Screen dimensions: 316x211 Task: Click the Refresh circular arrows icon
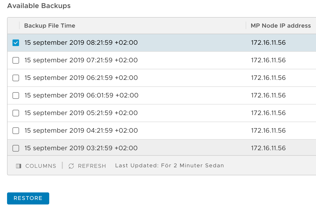[x=71, y=166]
